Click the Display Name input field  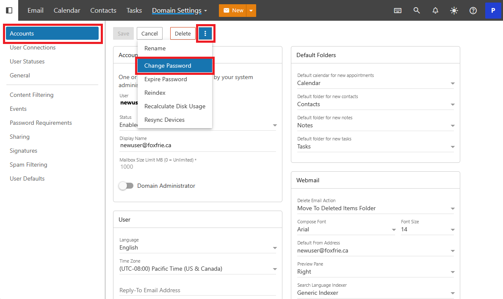198,145
